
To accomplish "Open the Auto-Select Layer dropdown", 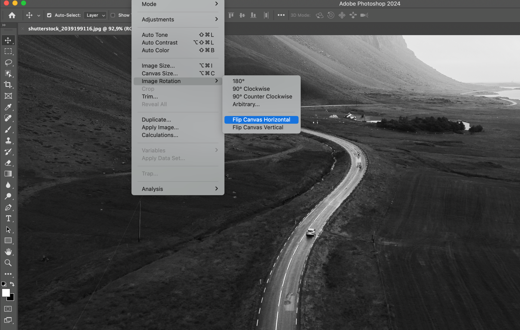I will 95,15.
